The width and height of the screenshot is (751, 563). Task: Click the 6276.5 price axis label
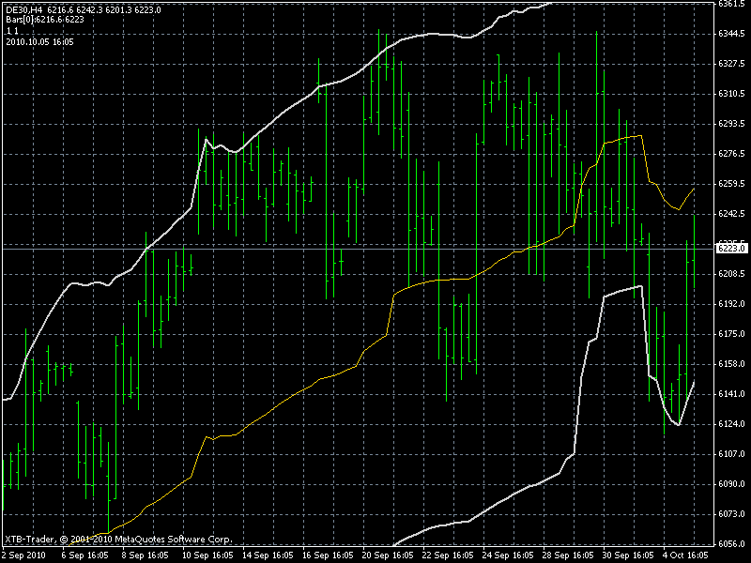click(x=731, y=154)
